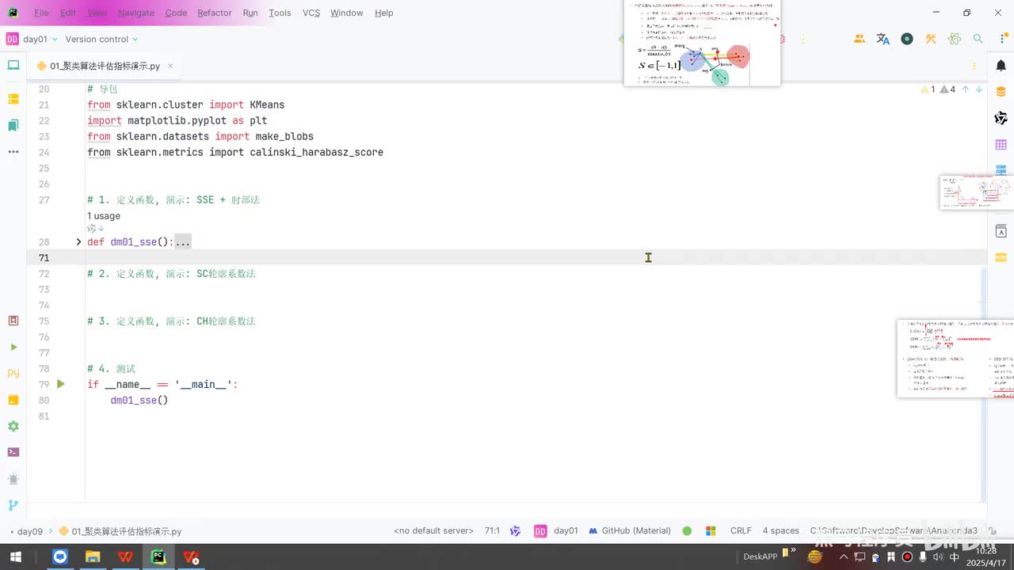Open the Notifications bell panel
The height and width of the screenshot is (570, 1014).
[x=1001, y=66]
